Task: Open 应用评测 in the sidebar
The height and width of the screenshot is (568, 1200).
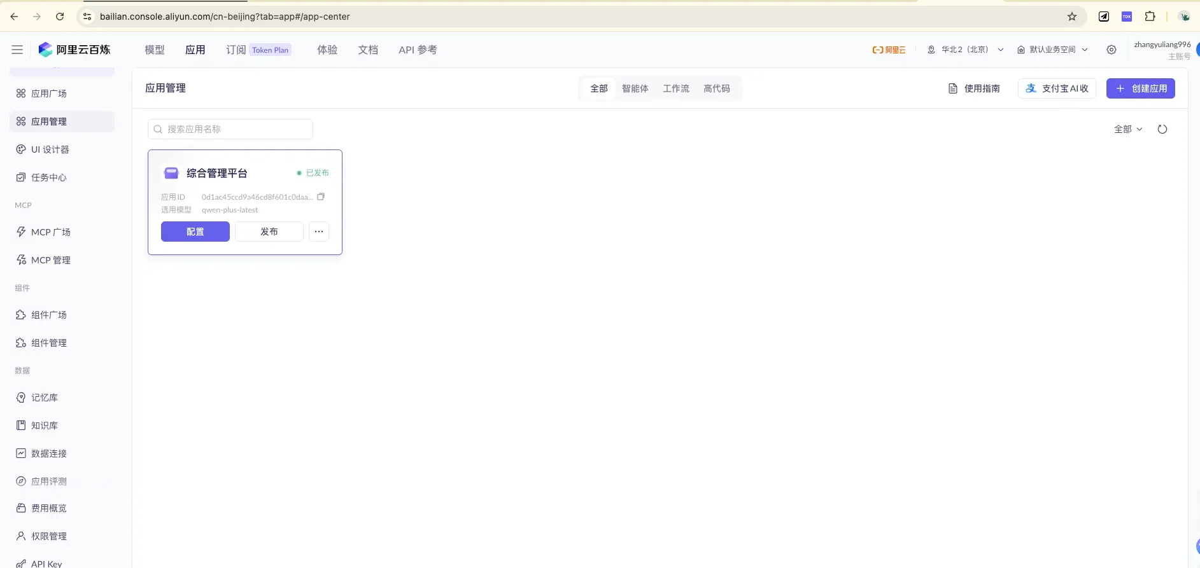Action: click(x=62, y=481)
